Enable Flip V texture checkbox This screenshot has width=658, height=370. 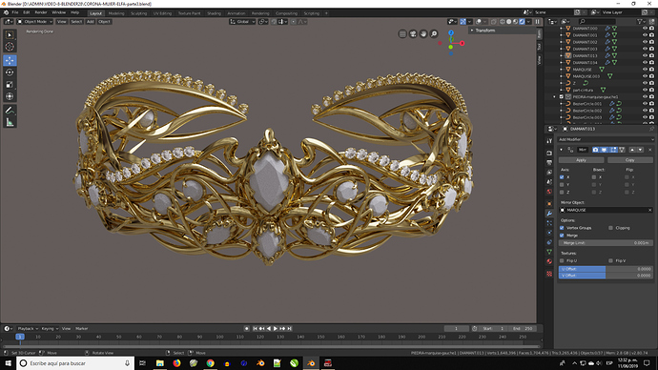(x=610, y=260)
